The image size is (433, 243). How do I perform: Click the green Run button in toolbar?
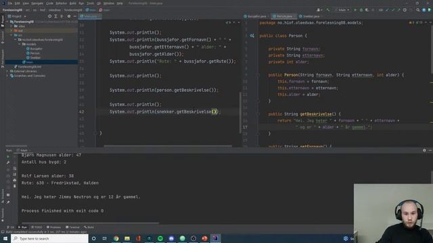click(355, 10)
